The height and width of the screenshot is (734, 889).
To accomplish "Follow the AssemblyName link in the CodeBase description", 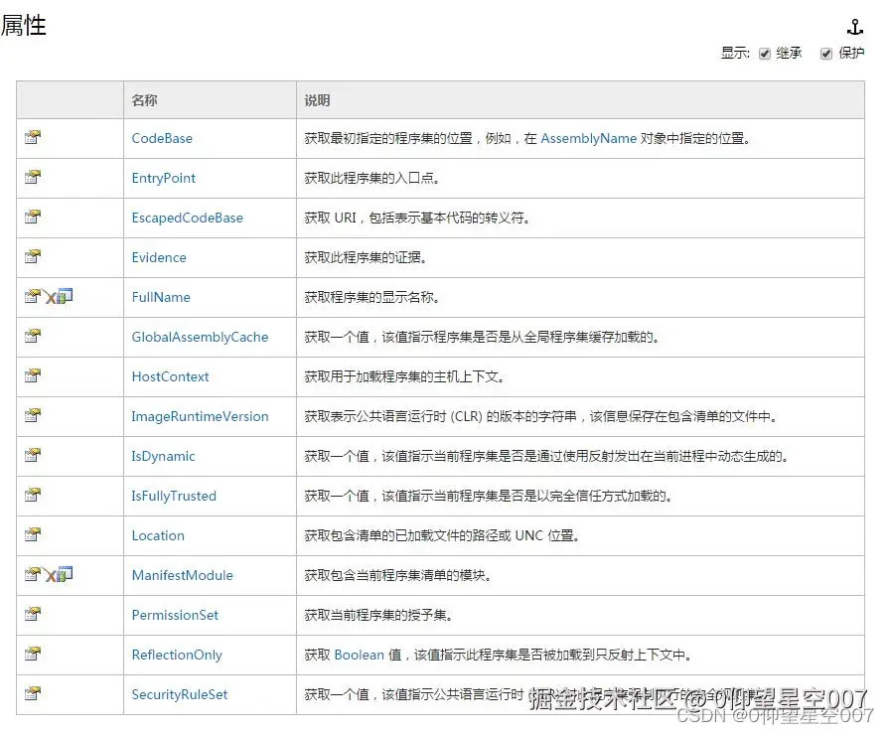I will tap(588, 138).
